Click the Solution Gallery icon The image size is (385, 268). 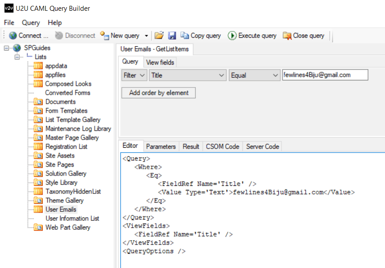(x=38, y=173)
